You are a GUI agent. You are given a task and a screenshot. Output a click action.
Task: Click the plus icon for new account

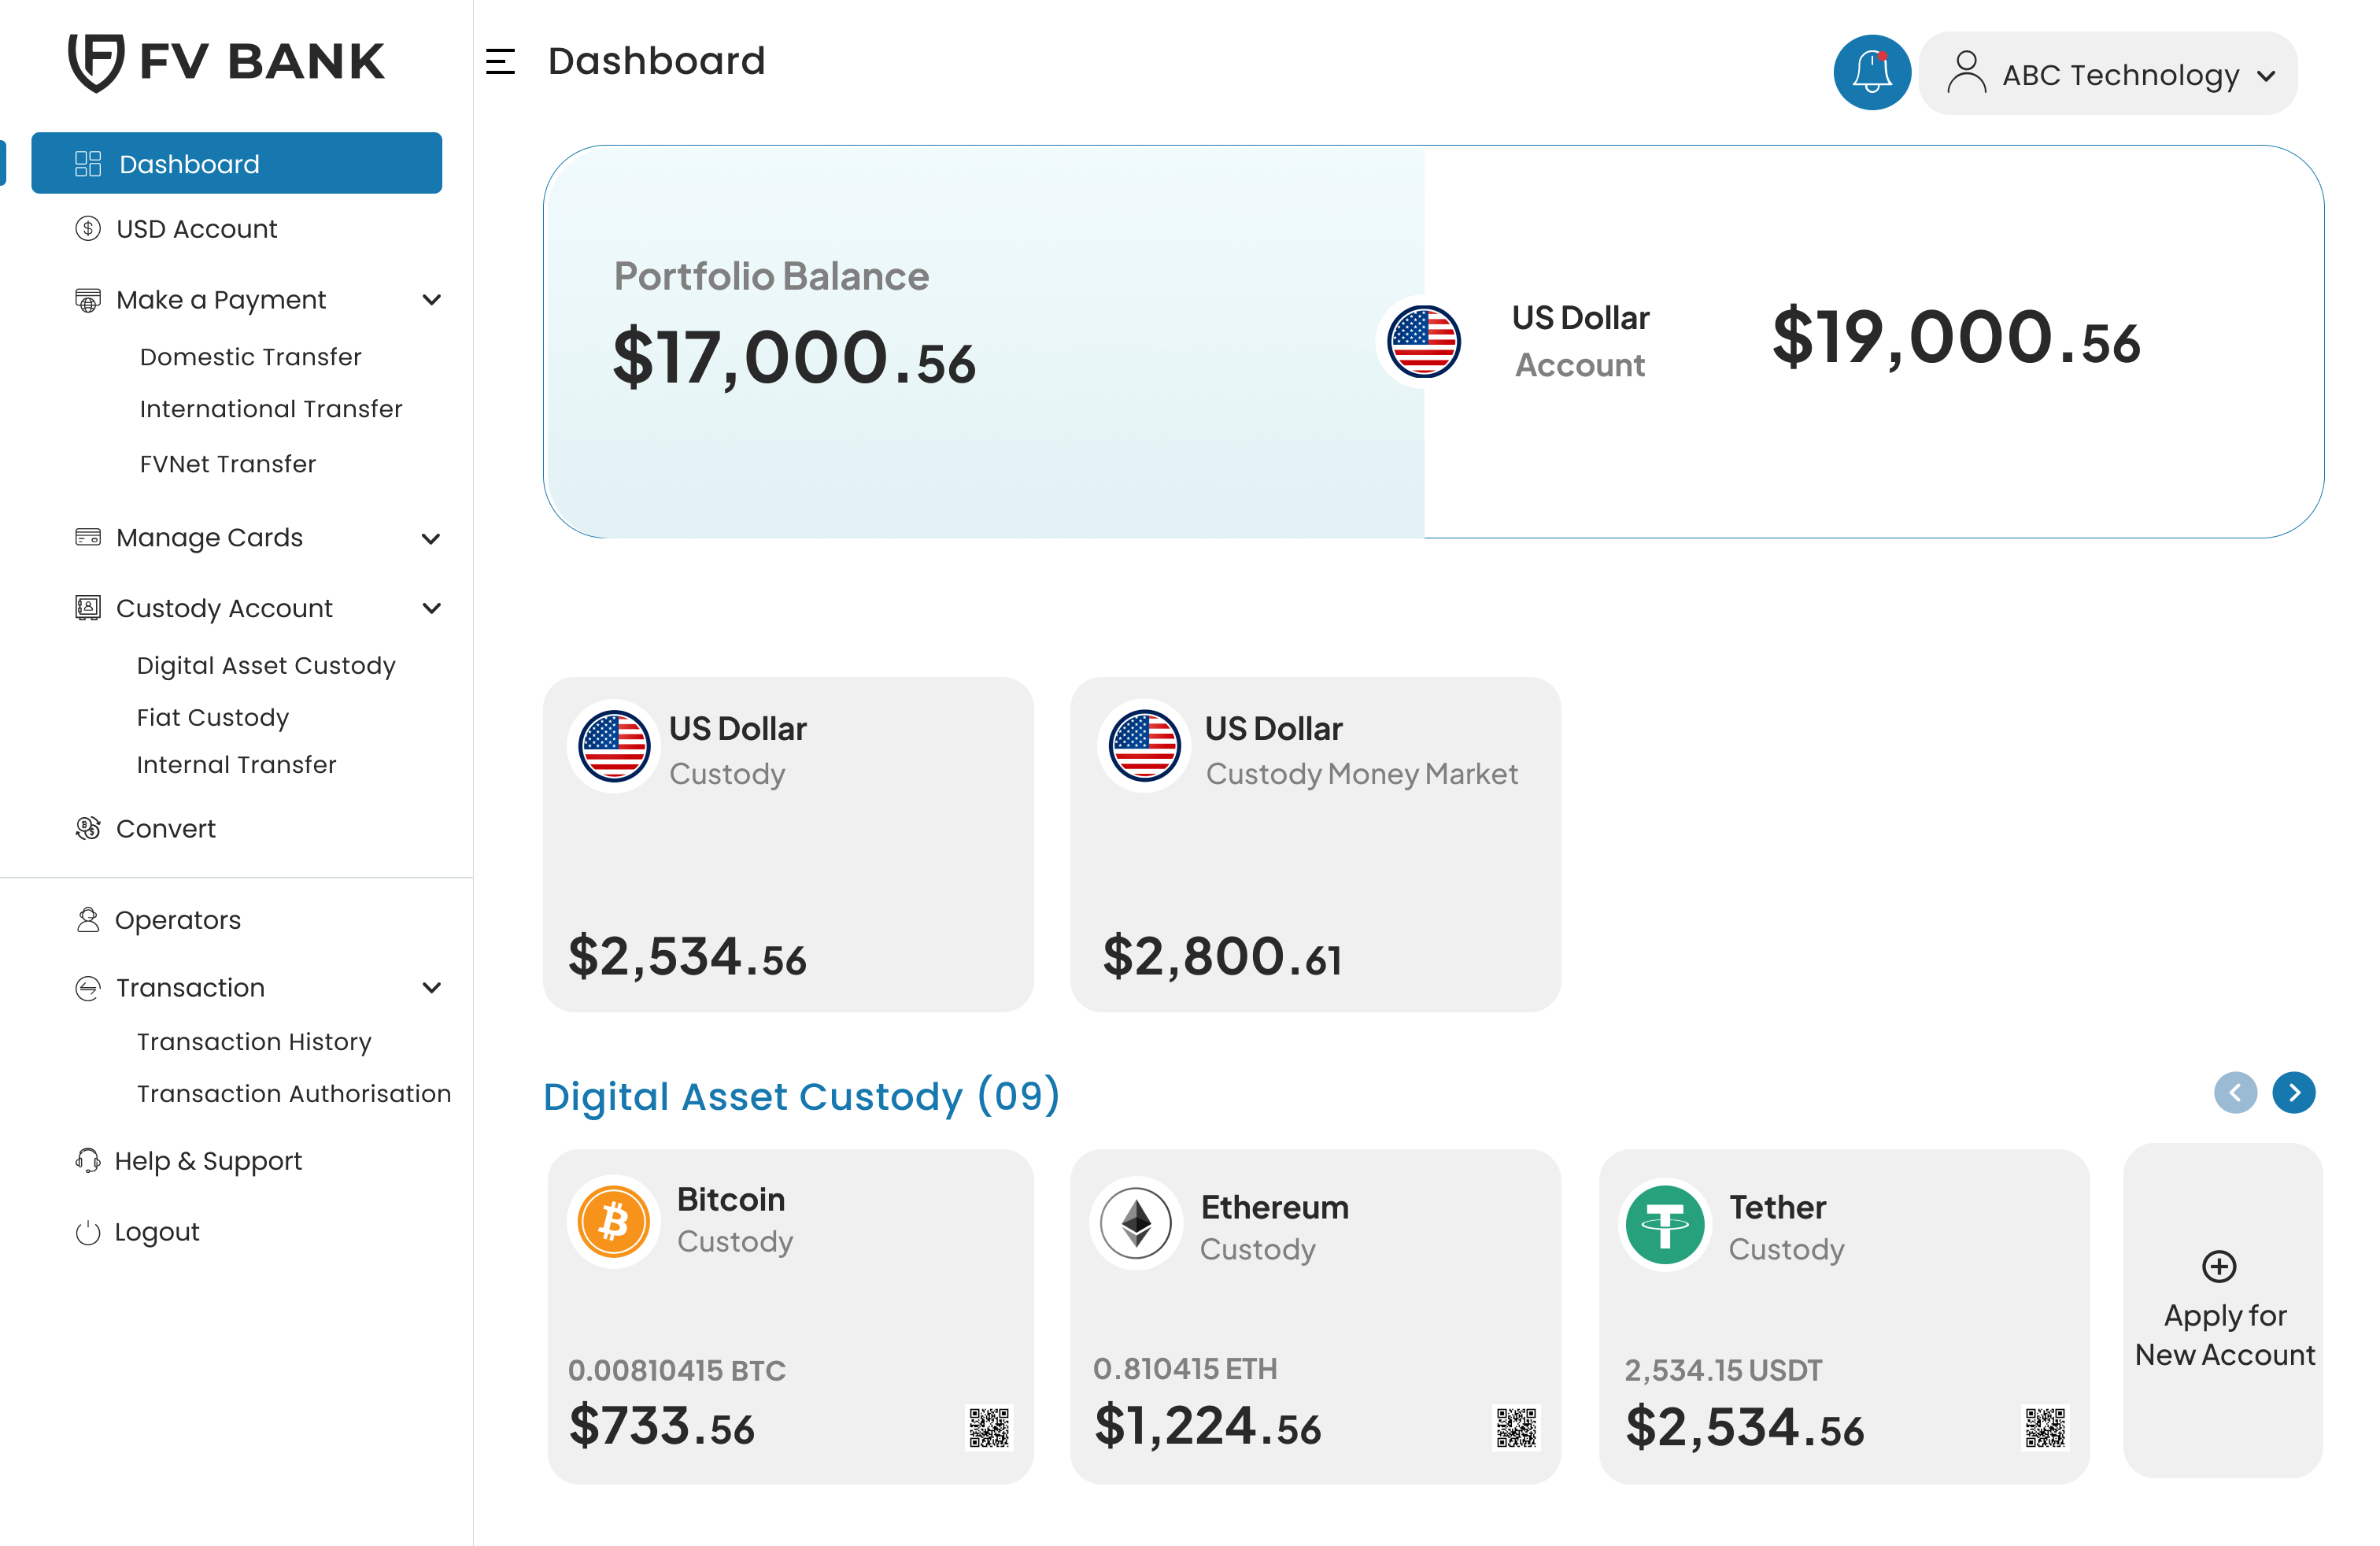tap(2218, 1266)
